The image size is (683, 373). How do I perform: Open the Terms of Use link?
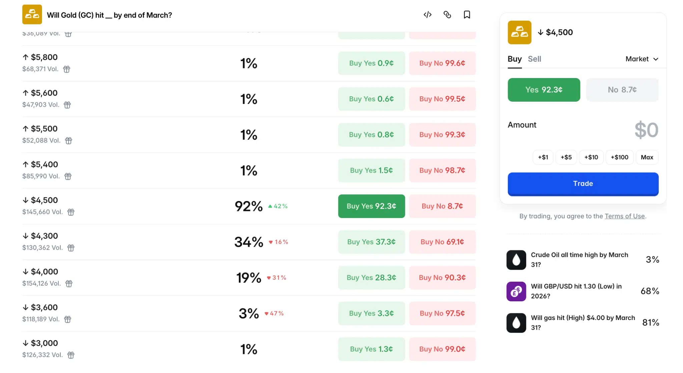pos(625,216)
